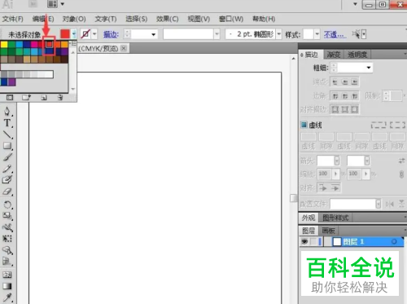Select the Shape Builder tool
This screenshot has height=304, width=407.
[x=7, y=250]
